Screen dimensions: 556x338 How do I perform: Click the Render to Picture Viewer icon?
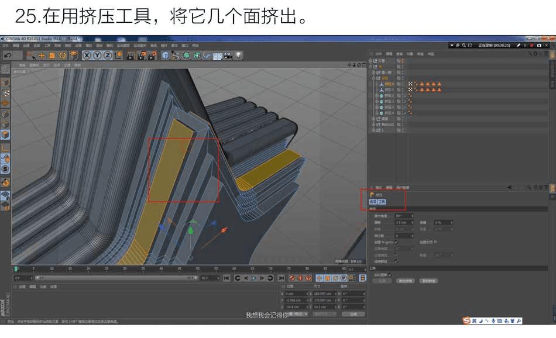[142, 56]
